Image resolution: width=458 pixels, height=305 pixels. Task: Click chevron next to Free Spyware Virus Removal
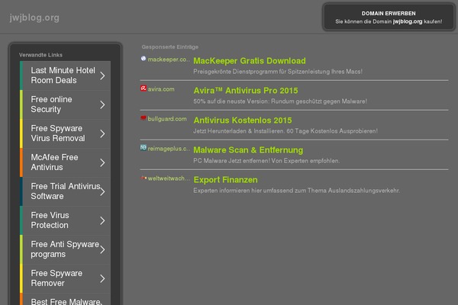click(102, 133)
